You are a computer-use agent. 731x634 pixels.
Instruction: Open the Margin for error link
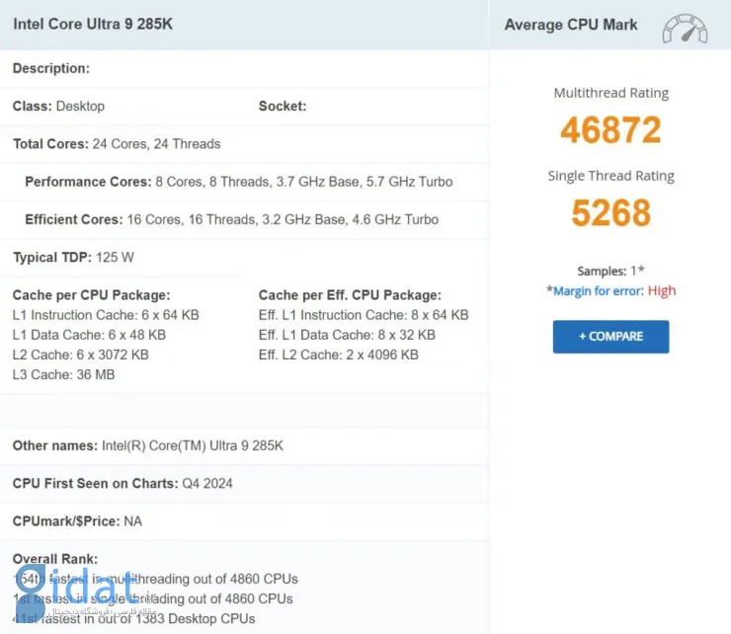tap(598, 291)
